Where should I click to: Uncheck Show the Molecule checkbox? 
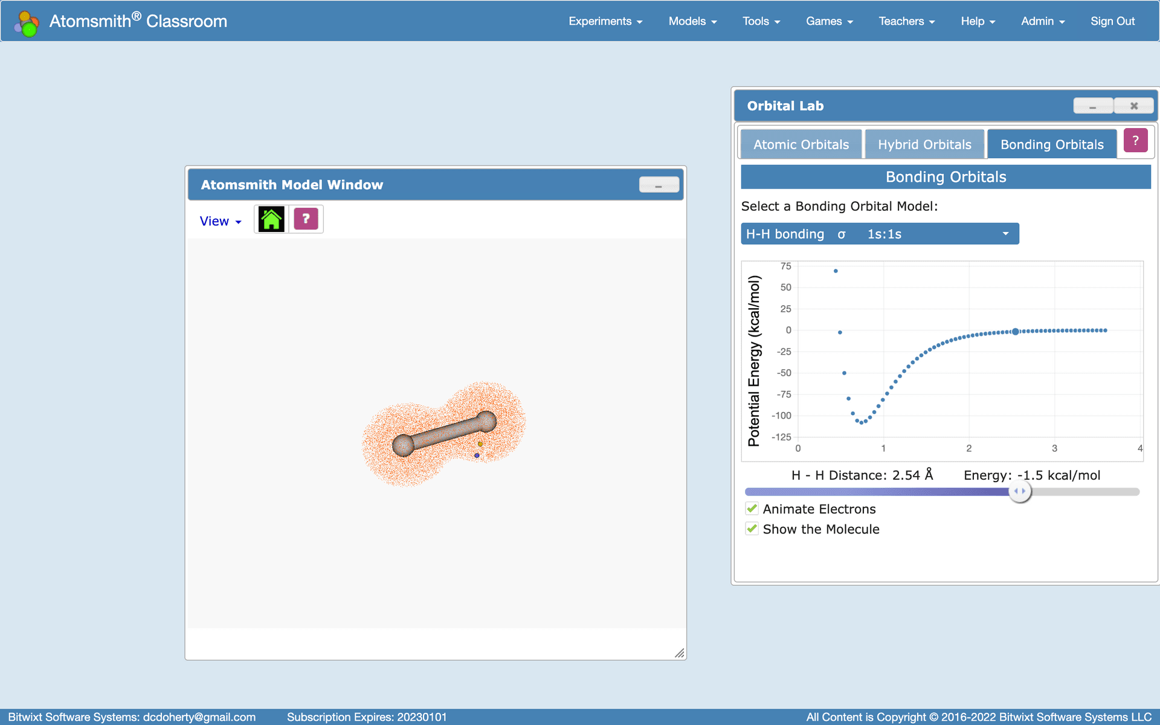(752, 529)
